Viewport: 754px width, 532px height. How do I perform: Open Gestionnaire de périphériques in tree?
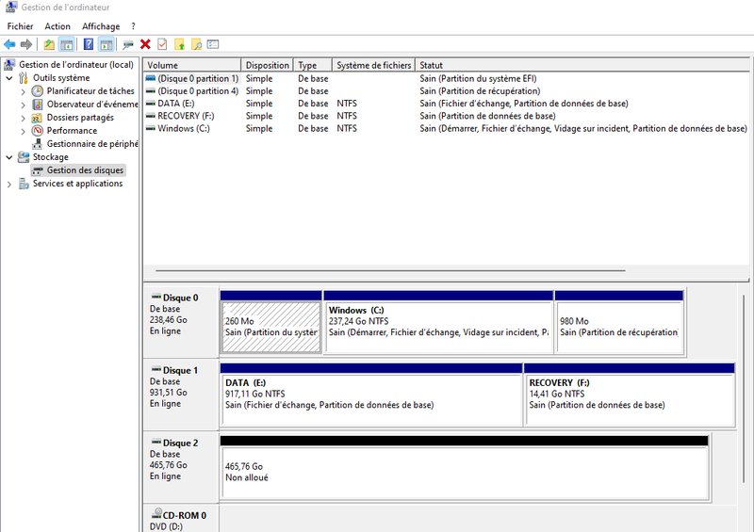coord(91,144)
